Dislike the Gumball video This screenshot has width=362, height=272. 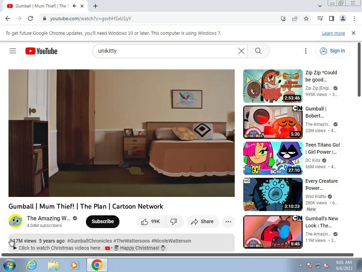coord(174,222)
